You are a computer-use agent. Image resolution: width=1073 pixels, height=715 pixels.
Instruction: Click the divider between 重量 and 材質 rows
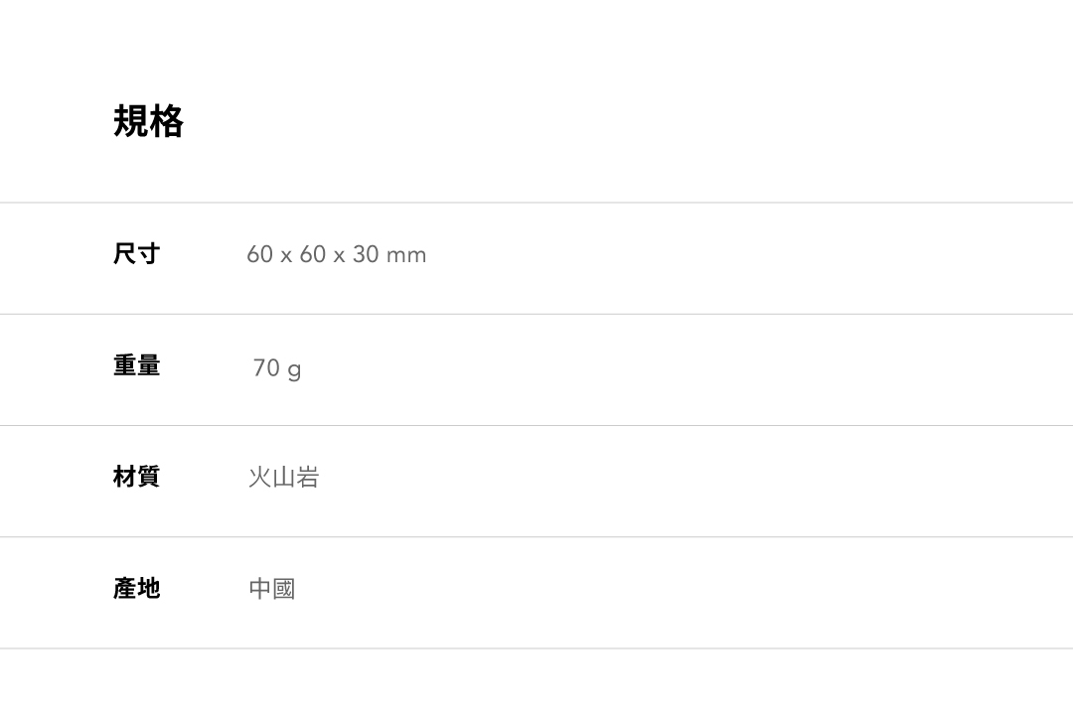click(x=536, y=425)
